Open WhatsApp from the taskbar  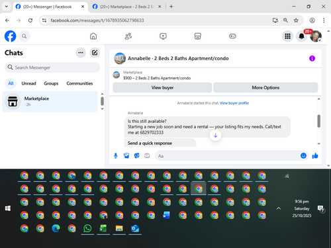point(87,228)
